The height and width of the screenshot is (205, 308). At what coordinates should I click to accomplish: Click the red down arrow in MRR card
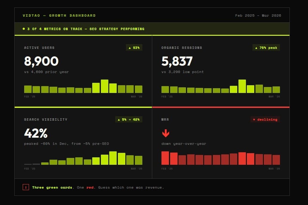(x=166, y=133)
